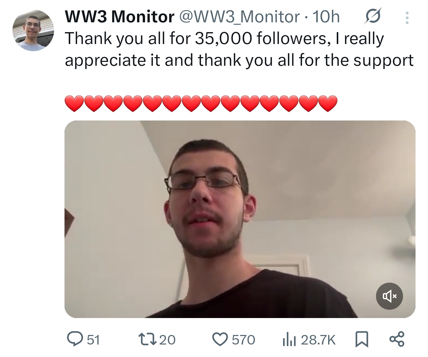Click the 28.7K views count
This screenshot has height=357, width=428.
tap(318, 340)
